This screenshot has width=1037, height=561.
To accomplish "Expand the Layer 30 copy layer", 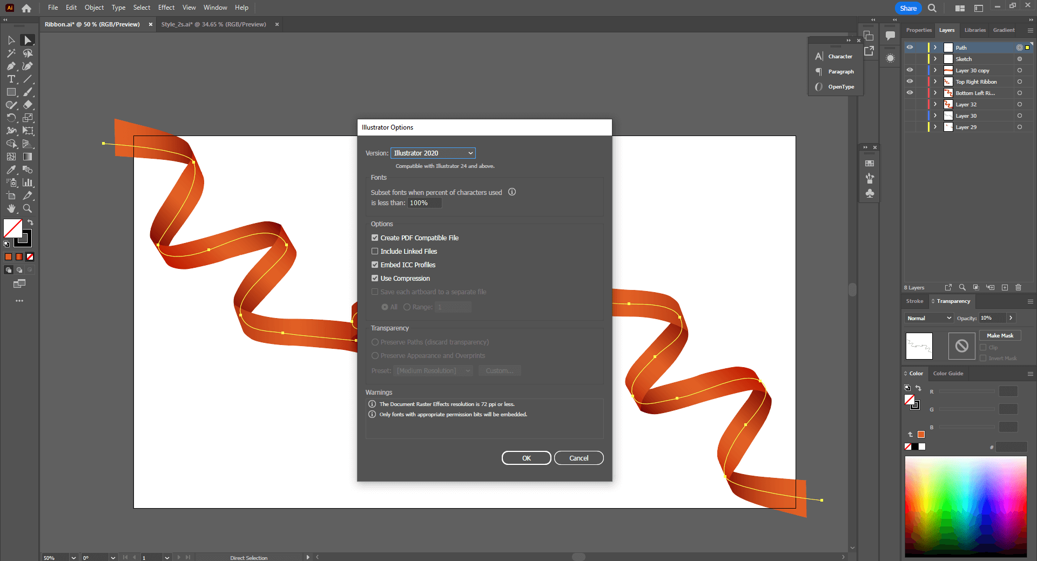I will point(934,70).
